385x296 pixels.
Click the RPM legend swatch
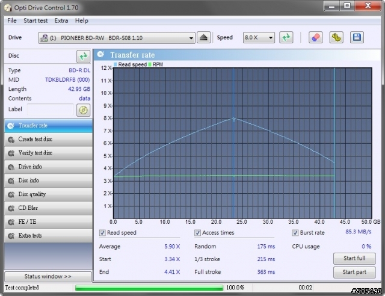pos(150,64)
